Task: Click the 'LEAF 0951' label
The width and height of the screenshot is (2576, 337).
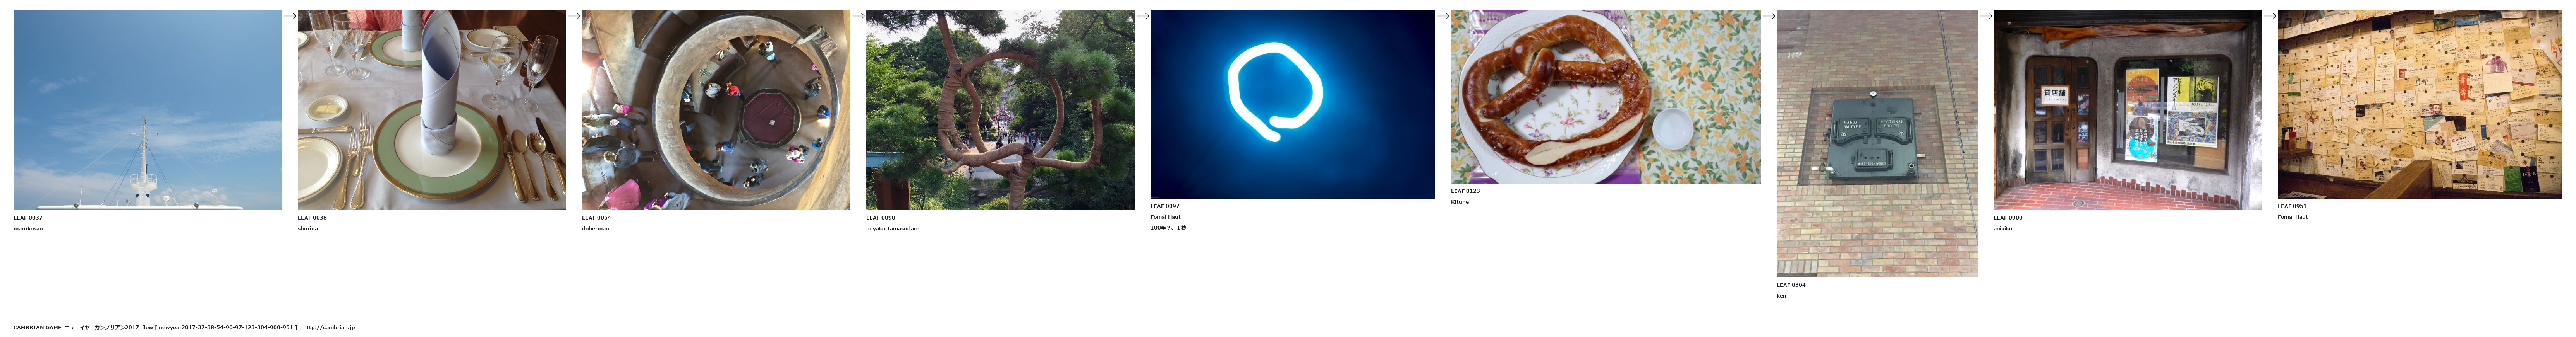Action: [x=2293, y=206]
